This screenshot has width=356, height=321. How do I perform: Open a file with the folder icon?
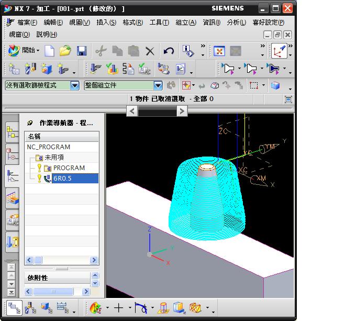(x=65, y=50)
